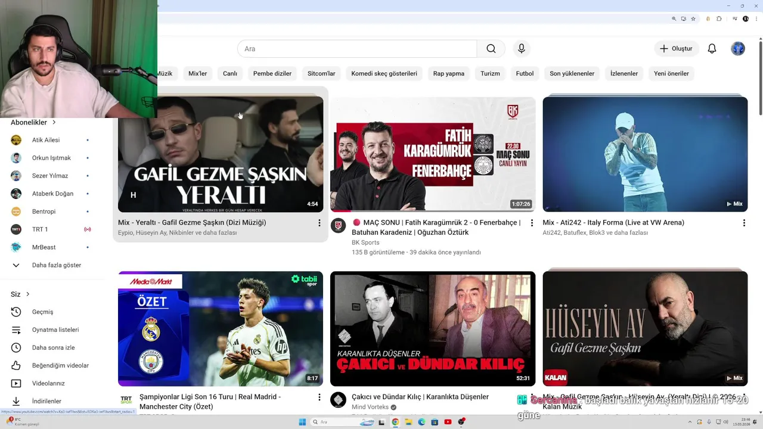
Task: Open YouTube notifications bell
Action: click(x=712, y=49)
